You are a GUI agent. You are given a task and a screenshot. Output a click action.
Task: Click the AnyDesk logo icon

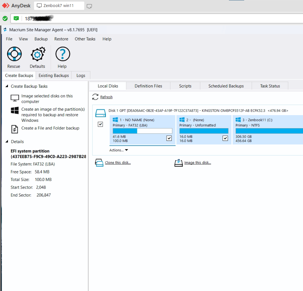pos(6,6)
